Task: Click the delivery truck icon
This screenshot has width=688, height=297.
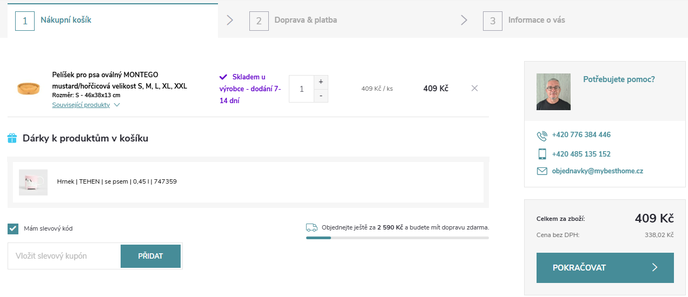Action: tap(312, 227)
